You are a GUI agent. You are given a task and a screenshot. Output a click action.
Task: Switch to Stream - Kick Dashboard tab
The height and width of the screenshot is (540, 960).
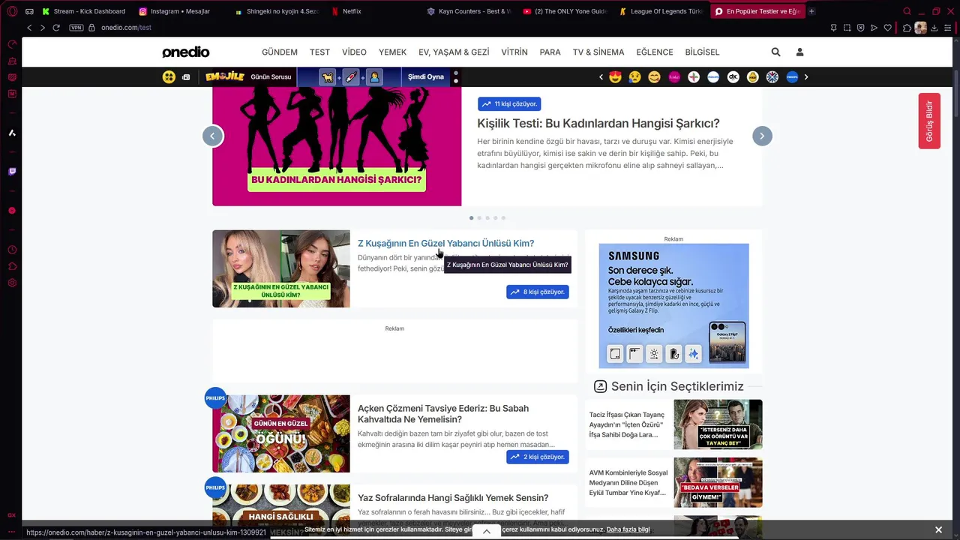[x=84, y=11]
